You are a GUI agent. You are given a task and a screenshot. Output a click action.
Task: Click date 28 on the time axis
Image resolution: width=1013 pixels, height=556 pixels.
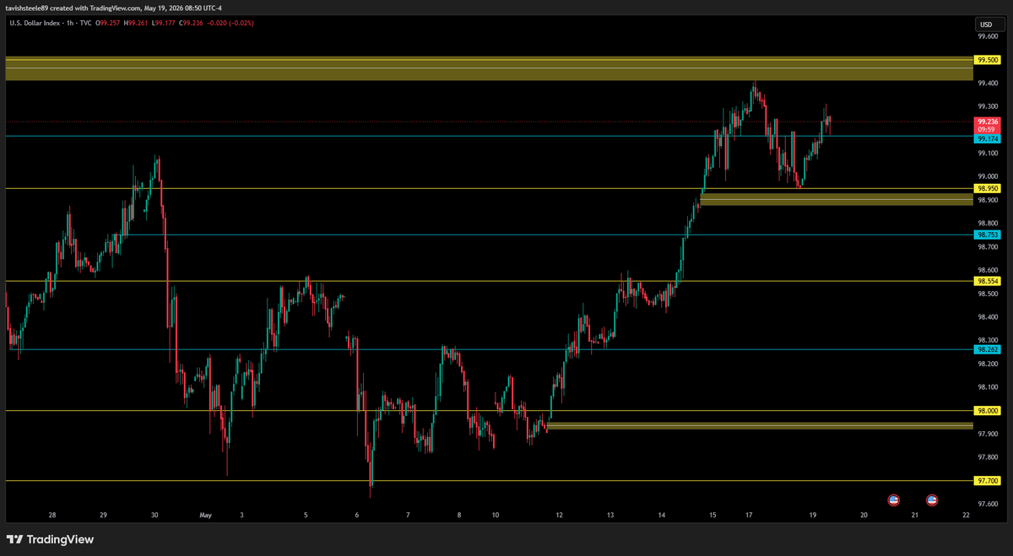tap(52, 514)
